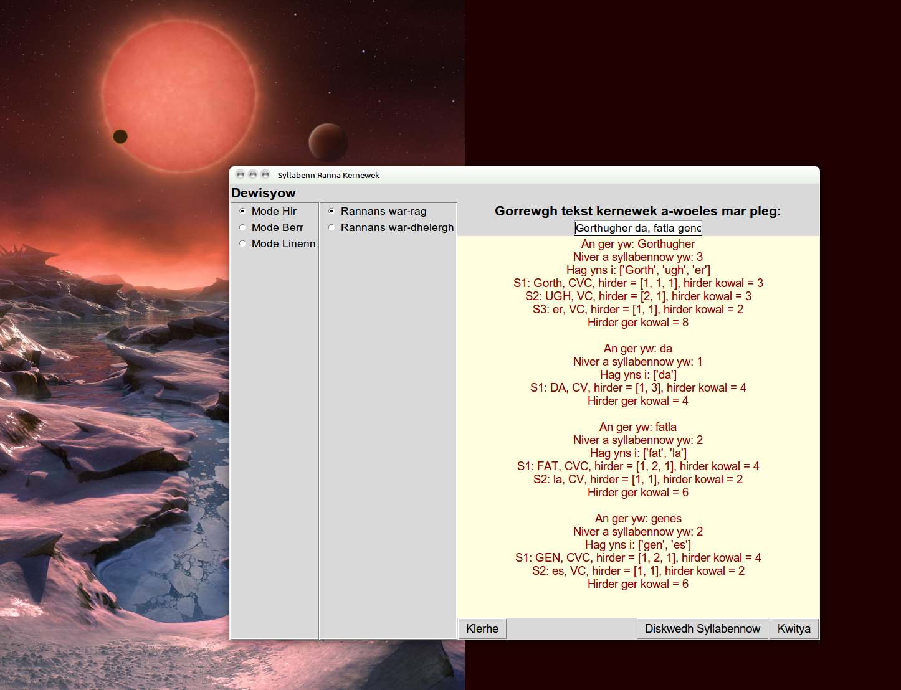The height and width of the screenshot is (690, 901).
Task: Click the 'An ger yw: Gorthugher' line
Action: point(638,244)
